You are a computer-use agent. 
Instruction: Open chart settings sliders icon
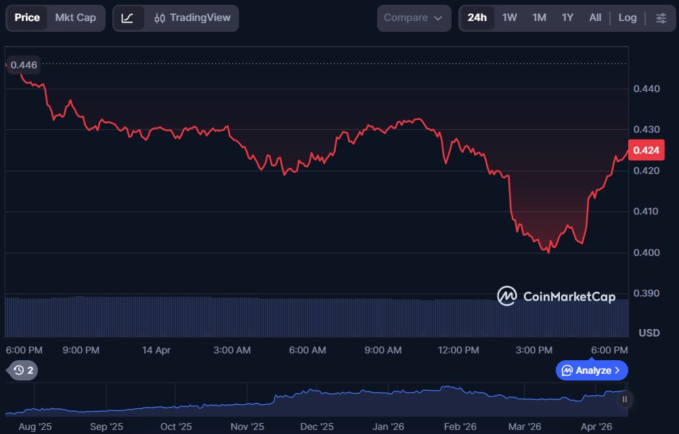[661, 18]
